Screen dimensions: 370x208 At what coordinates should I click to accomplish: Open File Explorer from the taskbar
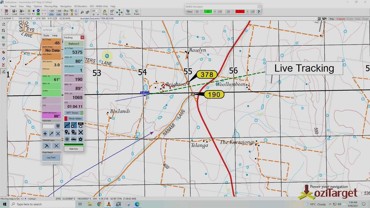click(90, 204)
